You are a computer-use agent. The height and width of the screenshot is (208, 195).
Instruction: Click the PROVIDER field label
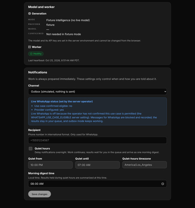[34, 24]
